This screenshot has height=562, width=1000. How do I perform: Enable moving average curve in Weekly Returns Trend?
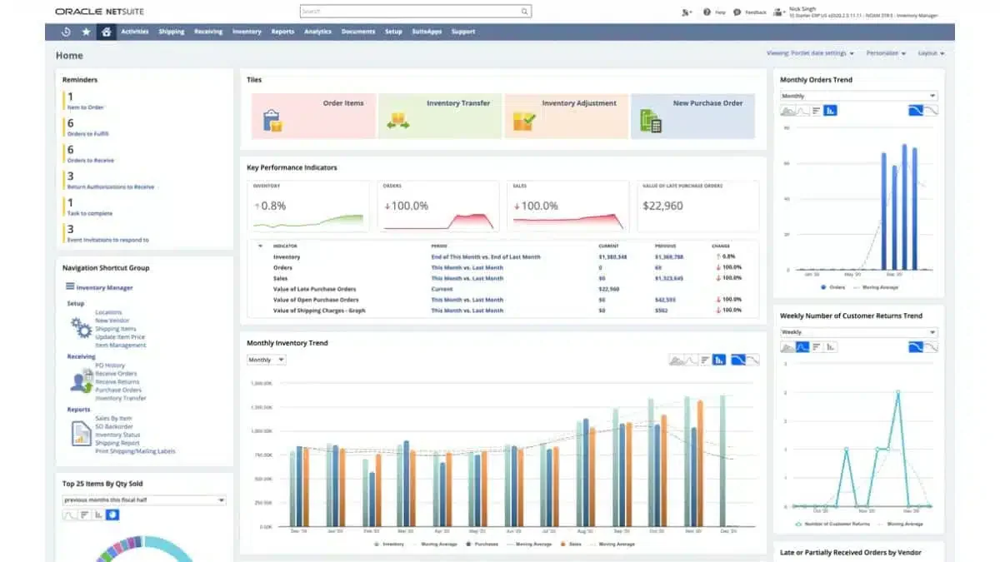point(915,346)
